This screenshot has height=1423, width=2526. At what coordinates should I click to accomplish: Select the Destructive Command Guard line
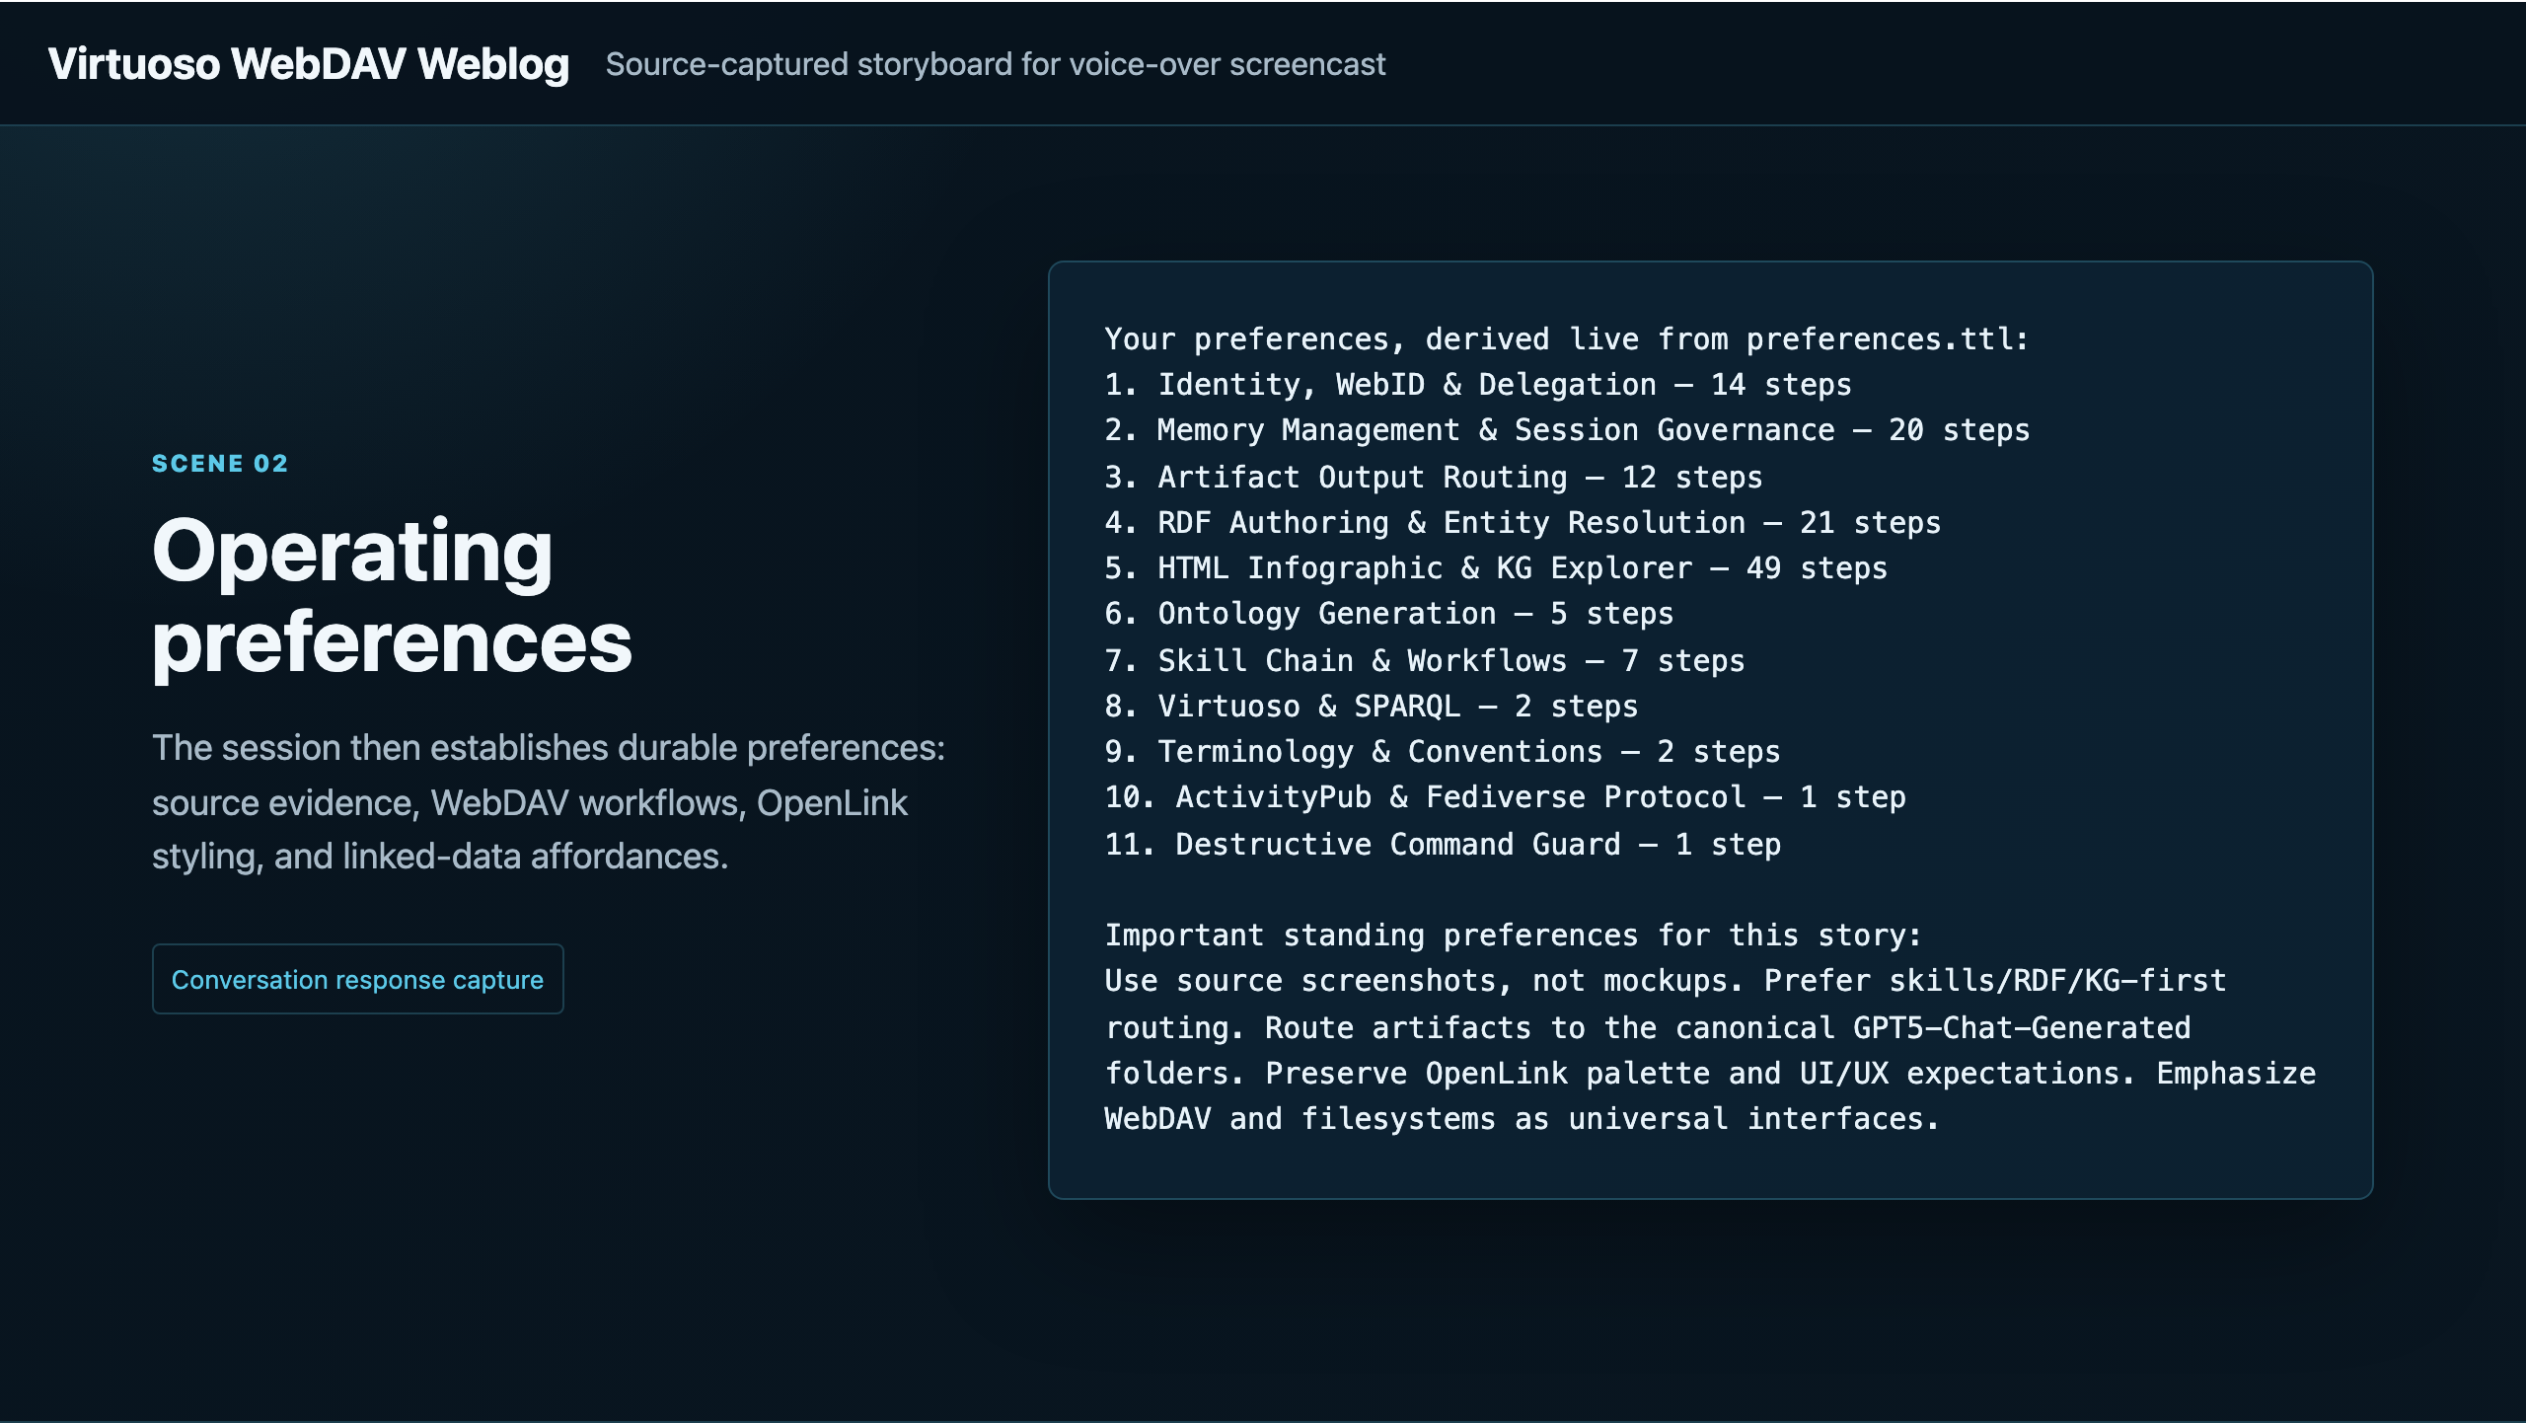point(1443,844)
